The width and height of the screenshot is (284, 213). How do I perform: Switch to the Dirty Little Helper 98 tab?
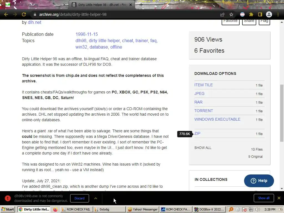[102, 5]
